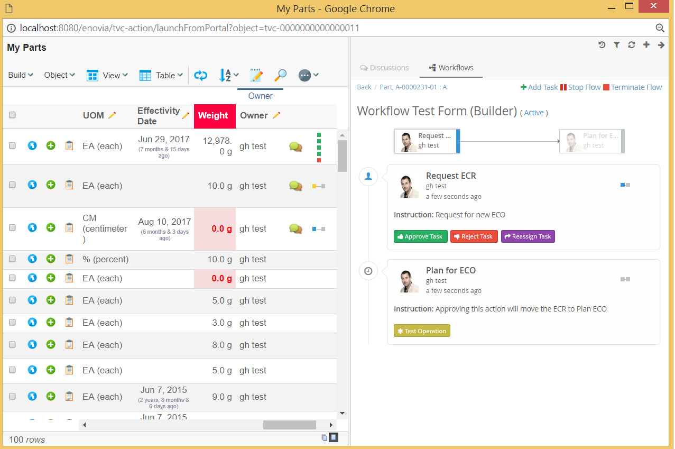675x449 pixels.
Task: Expand the Table dropdown menu
Action: coord(161,75)
